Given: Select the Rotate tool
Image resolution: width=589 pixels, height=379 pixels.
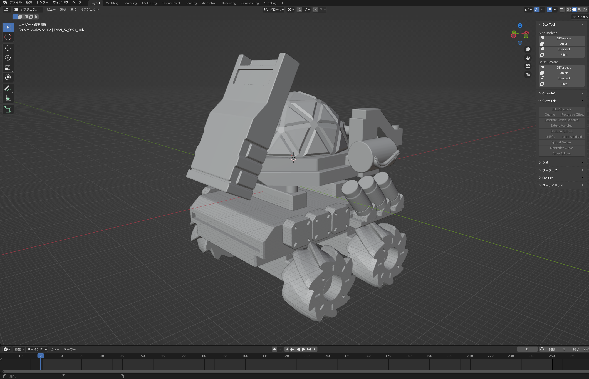Looking at the screenshot, I should click(8, 58).
